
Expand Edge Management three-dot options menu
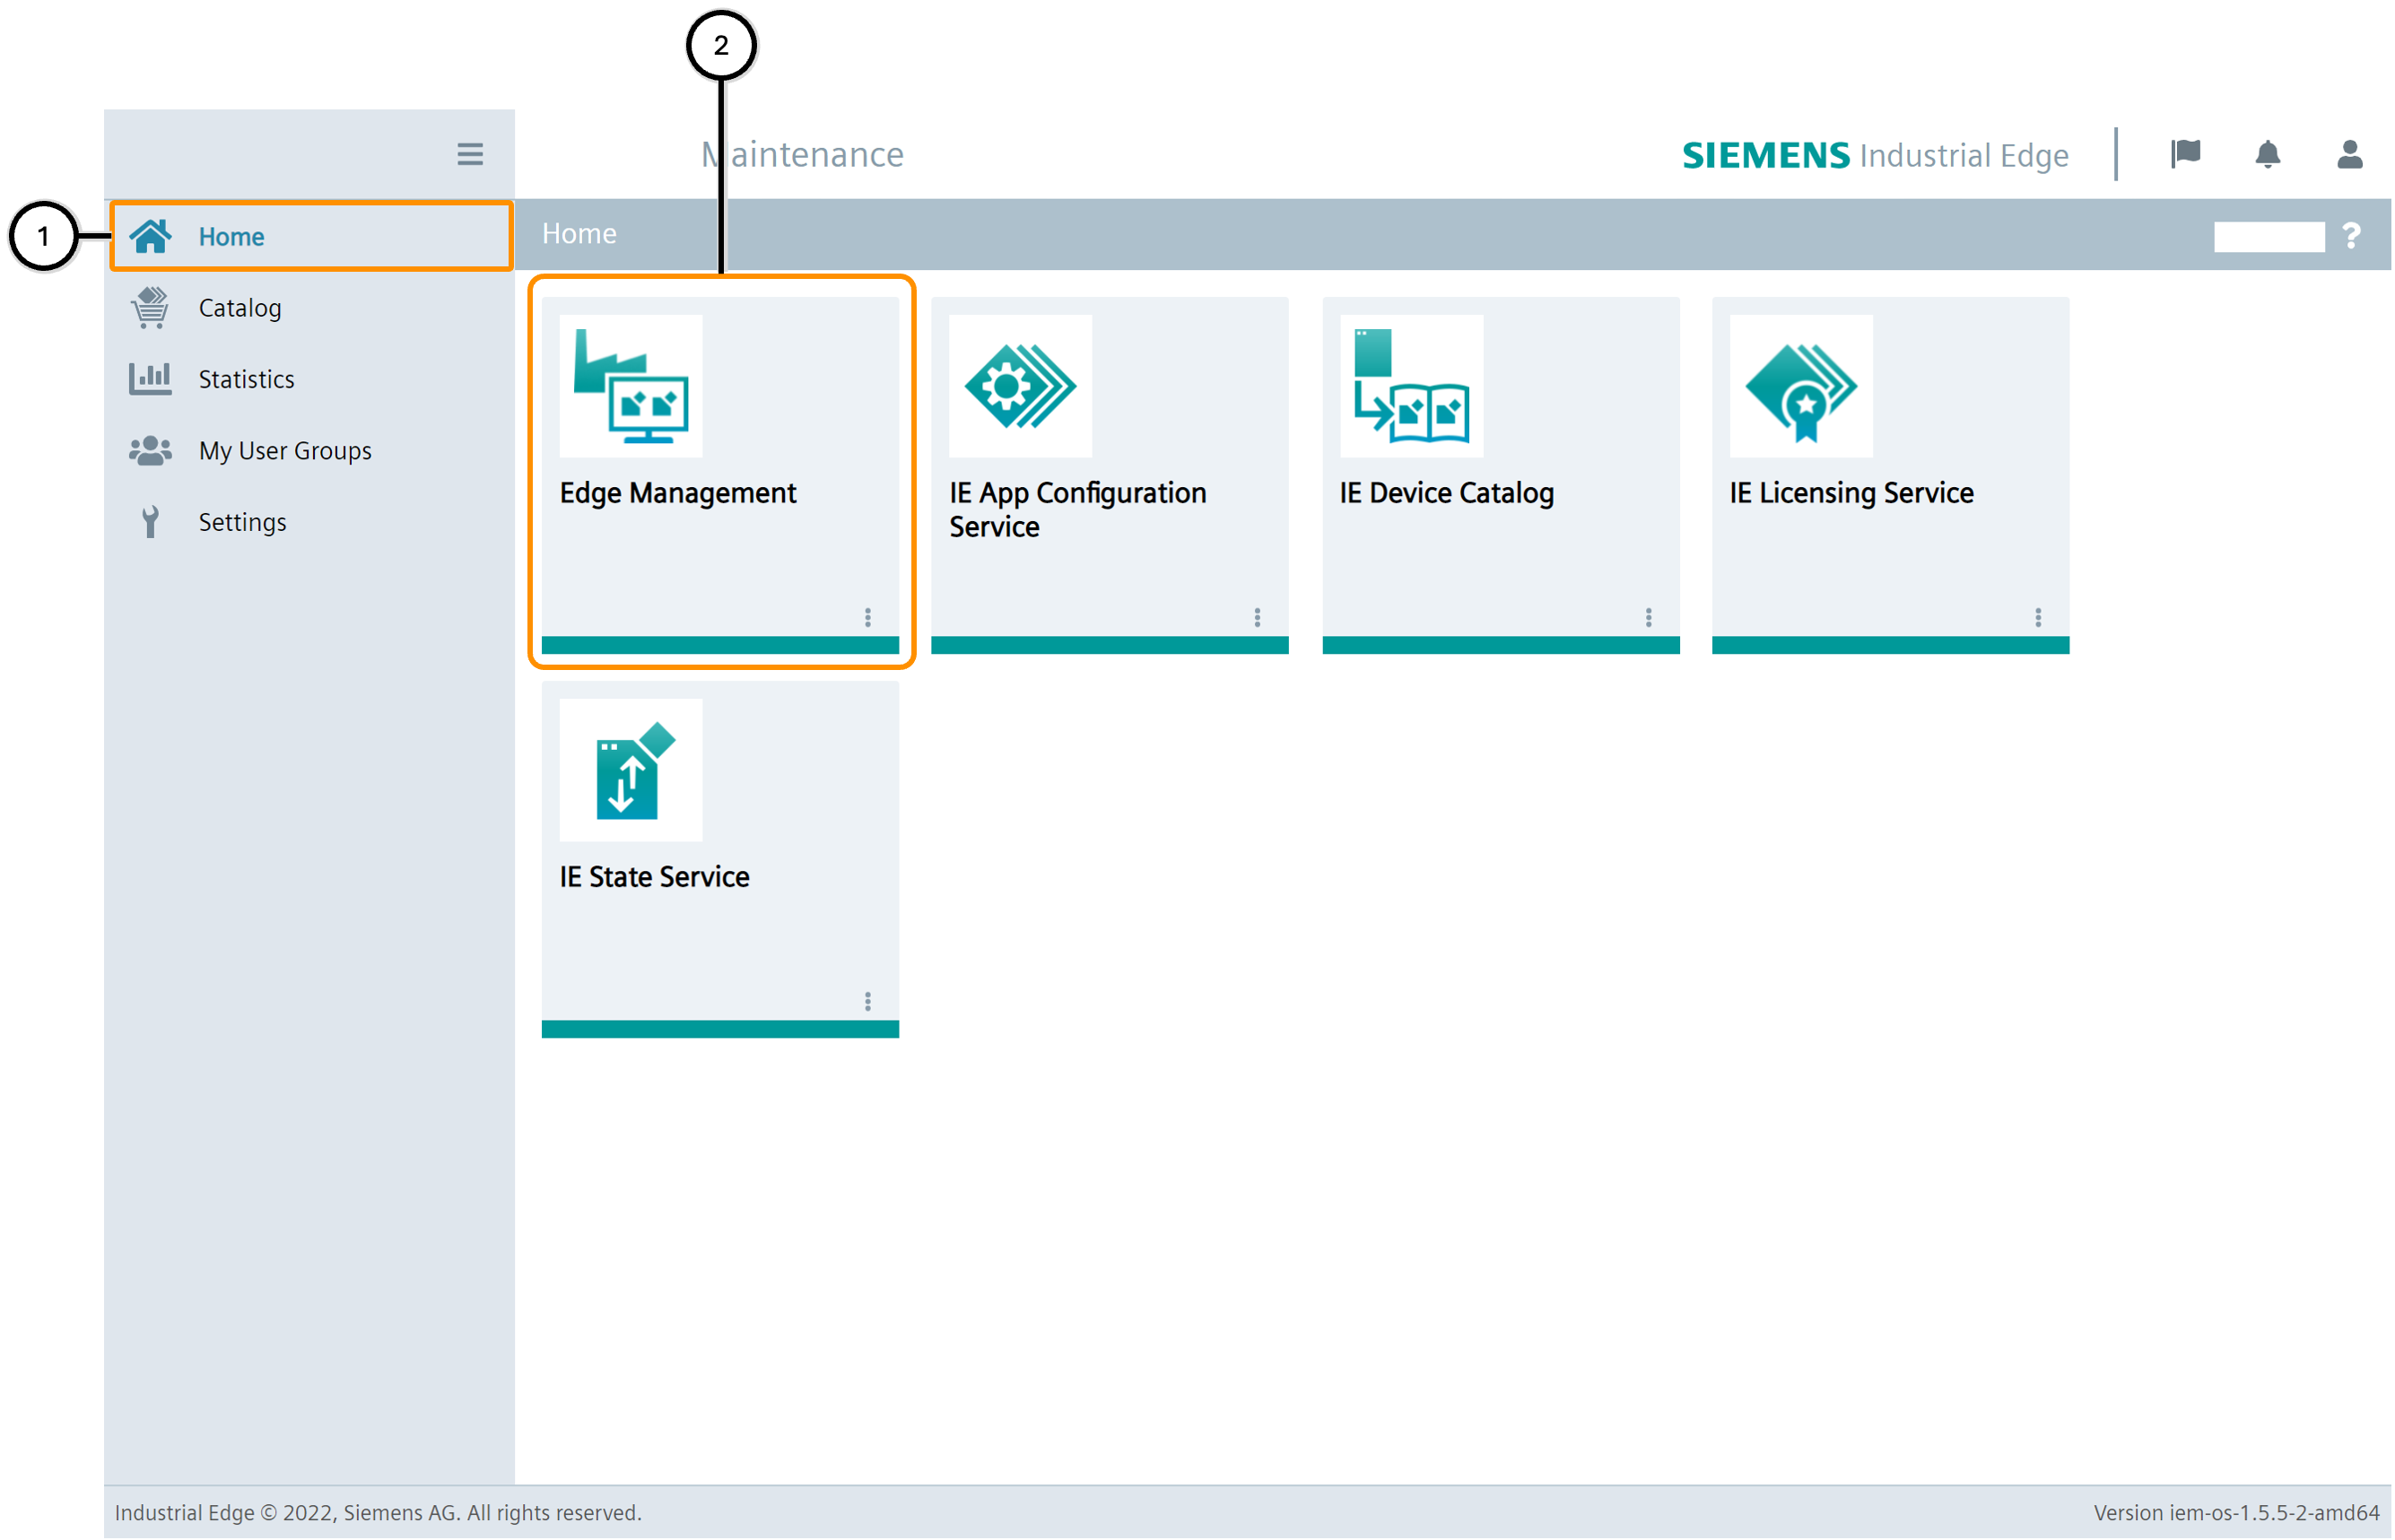pyautogui.click(x=867, y=617)
